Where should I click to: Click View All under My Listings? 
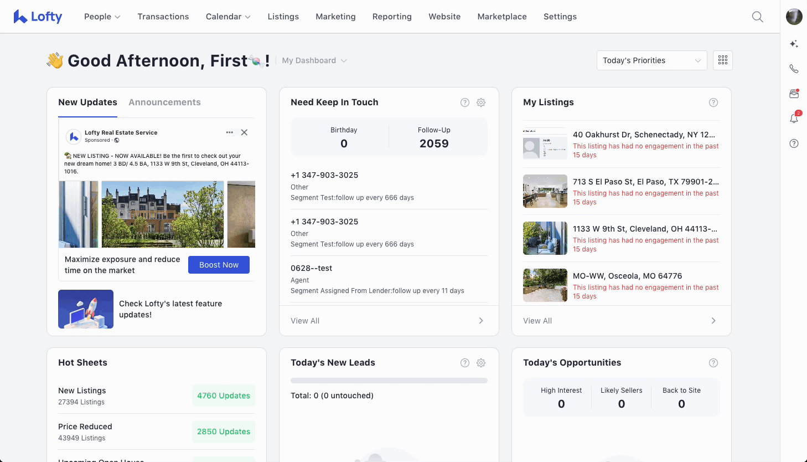620,321
